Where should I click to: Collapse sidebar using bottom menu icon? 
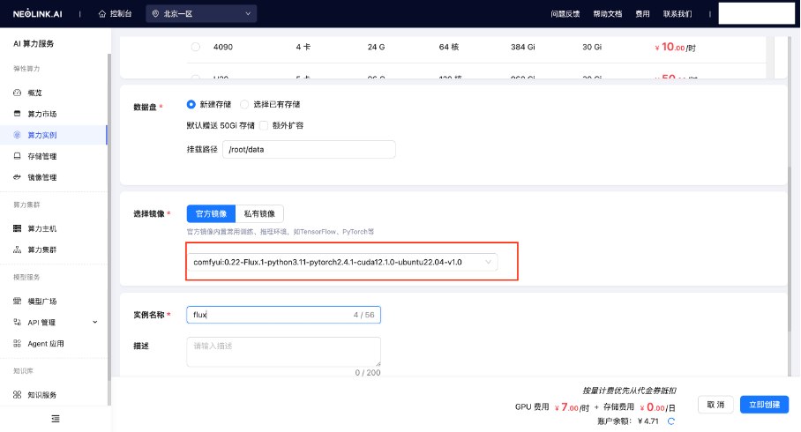[x=56, y=418]
